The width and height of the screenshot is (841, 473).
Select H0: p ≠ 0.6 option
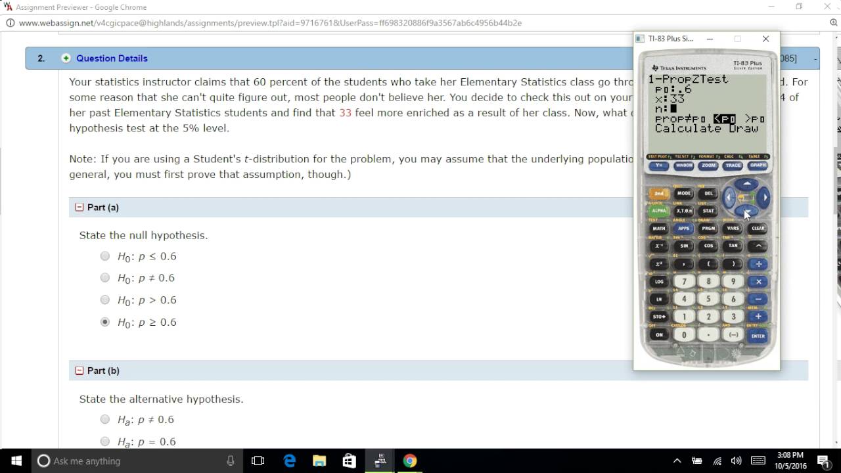[105, 278]
